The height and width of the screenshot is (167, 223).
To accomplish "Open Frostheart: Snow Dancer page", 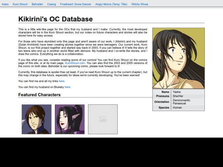I will tap(76, 4).
